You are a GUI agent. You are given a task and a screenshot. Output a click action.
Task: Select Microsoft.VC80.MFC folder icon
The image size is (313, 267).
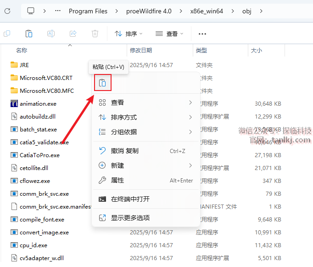click(x=14, y=91)
